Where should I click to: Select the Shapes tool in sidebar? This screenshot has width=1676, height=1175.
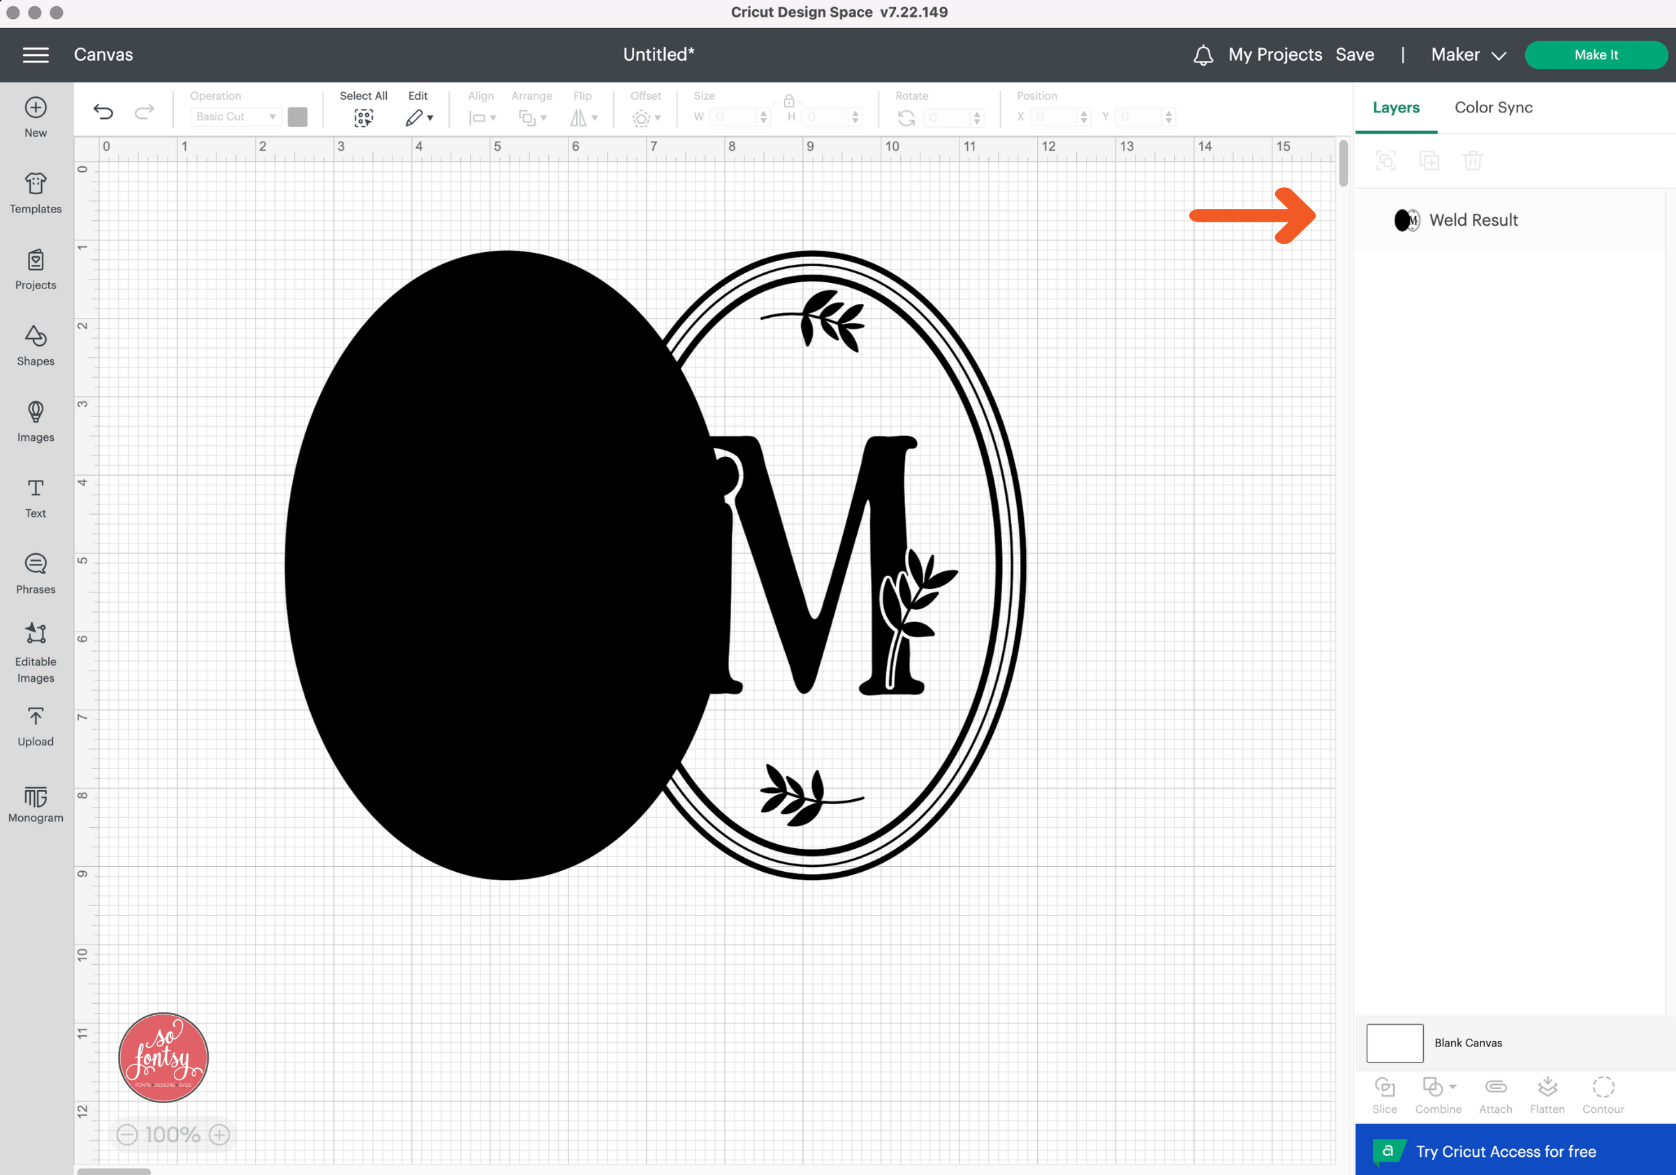(34, 343)
